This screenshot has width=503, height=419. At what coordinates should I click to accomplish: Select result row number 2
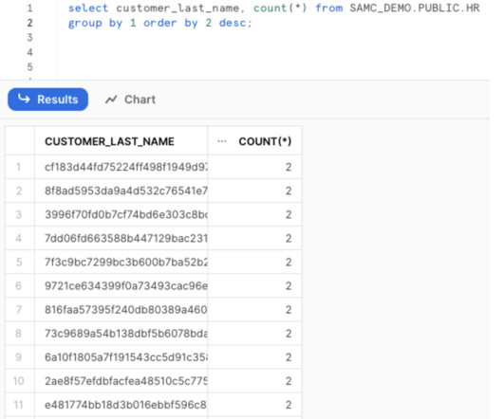[x=19, y=191]
